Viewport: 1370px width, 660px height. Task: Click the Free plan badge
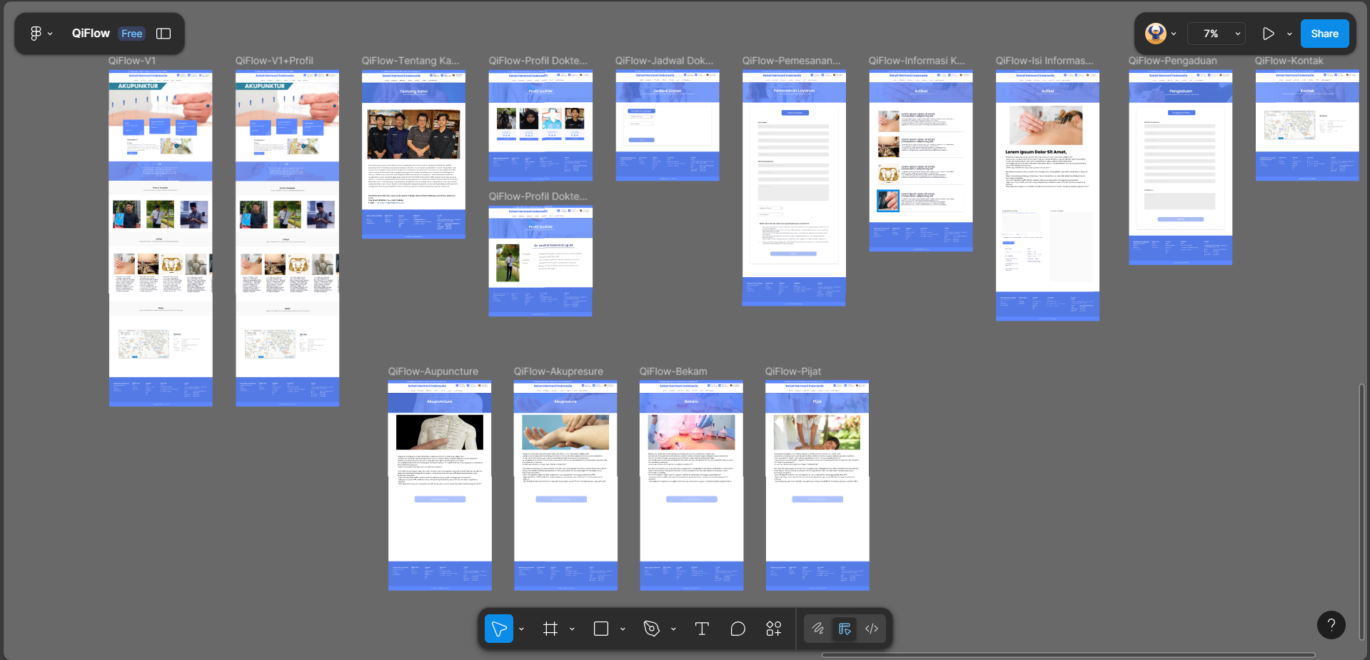pos(131,33)
